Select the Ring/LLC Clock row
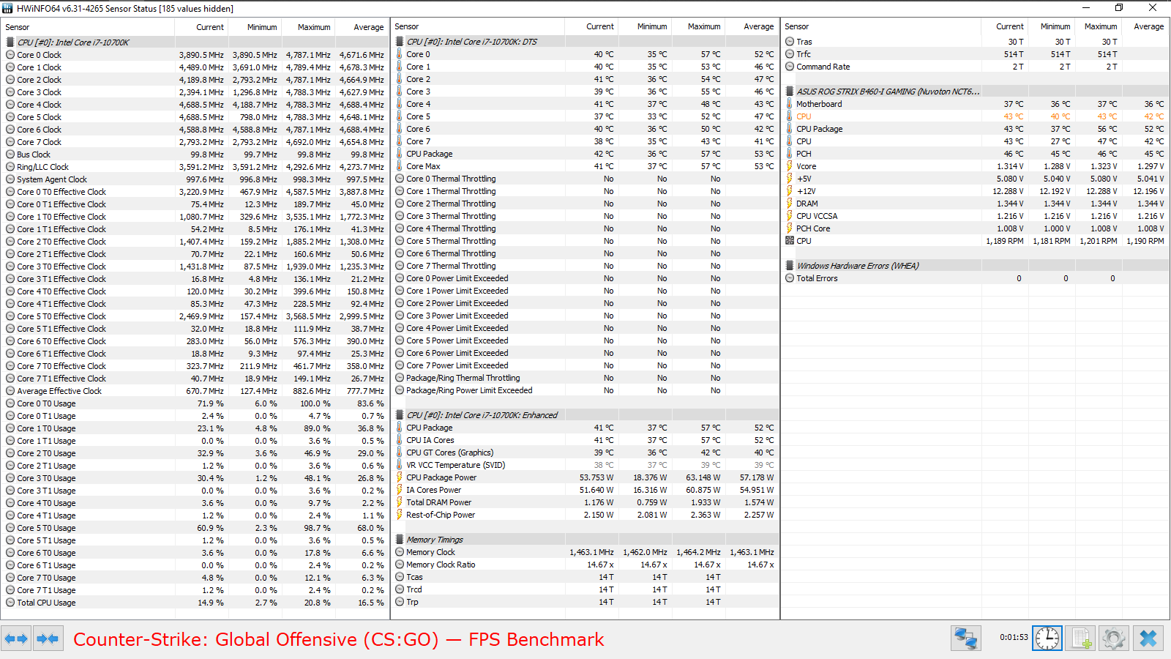 (x=195, y=167)
